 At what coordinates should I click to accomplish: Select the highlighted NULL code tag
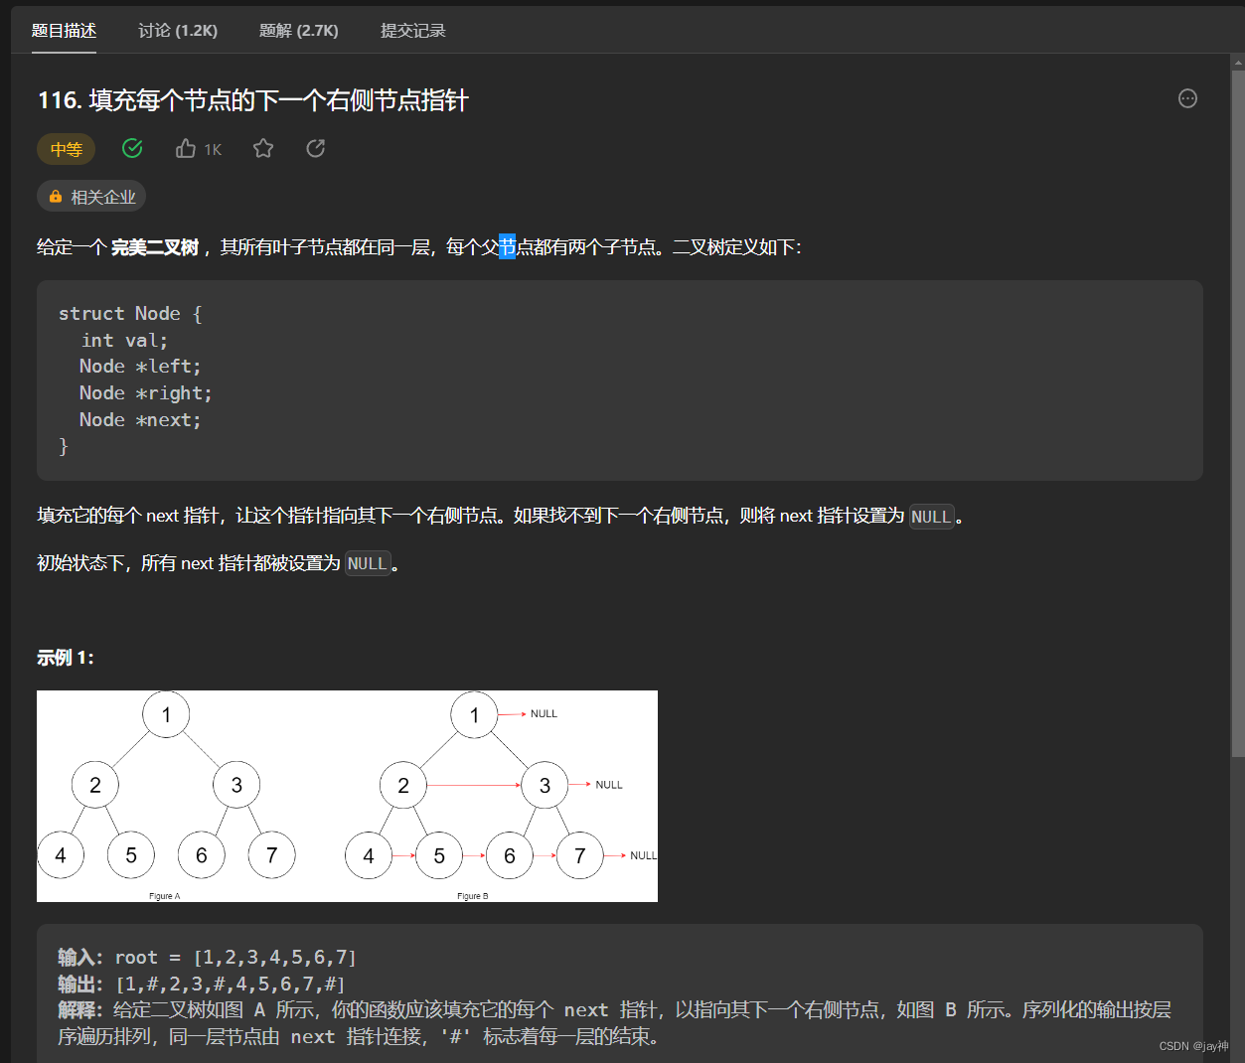[x=932, y=516]
